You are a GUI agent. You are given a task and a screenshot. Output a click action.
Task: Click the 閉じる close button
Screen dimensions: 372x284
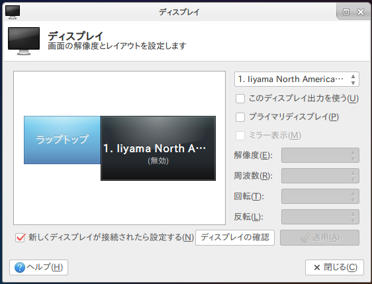tap(334, 267)
